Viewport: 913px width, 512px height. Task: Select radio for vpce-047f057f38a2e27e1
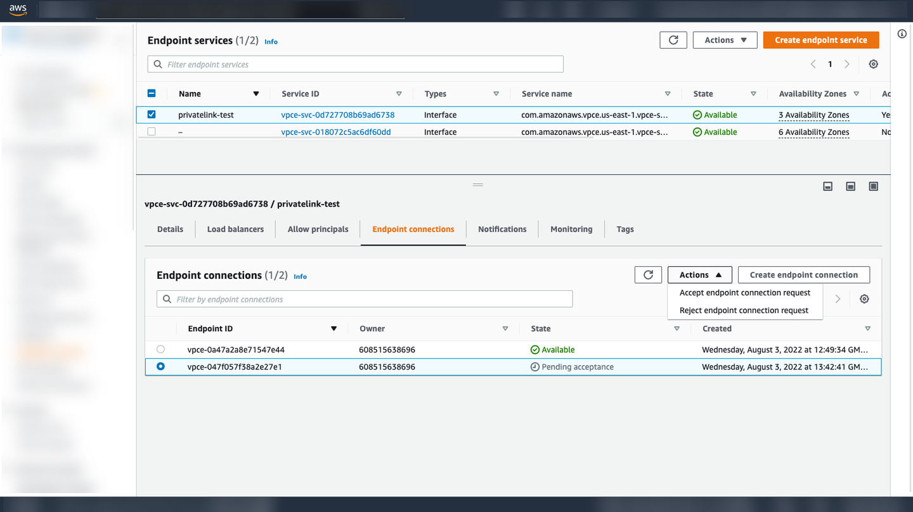coord(160,366)
